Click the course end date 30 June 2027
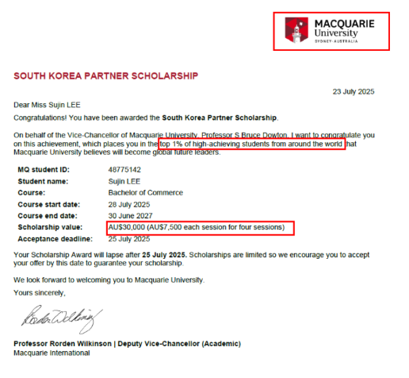Screen dimensions: 409x378 (130, 216)
